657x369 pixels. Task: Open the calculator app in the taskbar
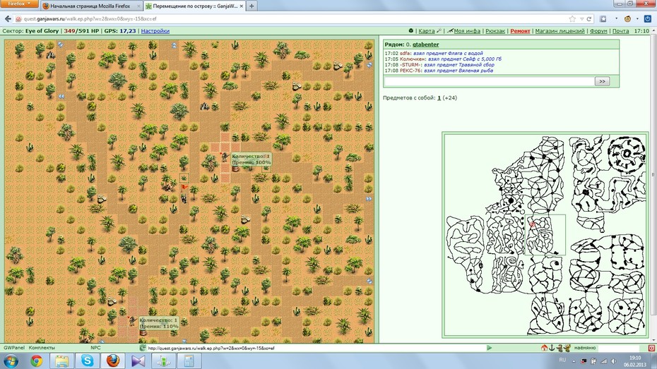pos(189,361)
